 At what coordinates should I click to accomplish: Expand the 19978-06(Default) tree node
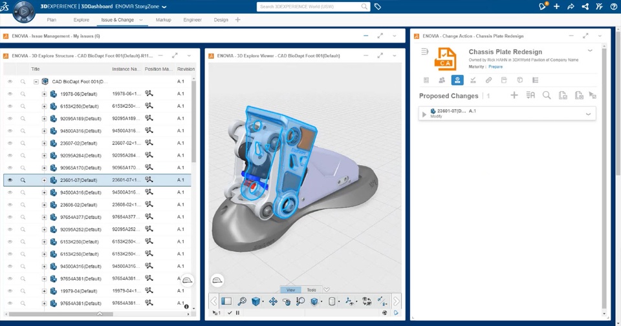point(45,94)
